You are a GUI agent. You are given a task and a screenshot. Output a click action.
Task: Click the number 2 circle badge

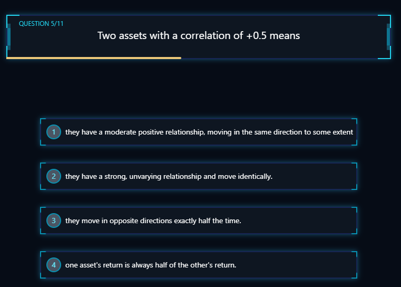[x=53, y=176]
